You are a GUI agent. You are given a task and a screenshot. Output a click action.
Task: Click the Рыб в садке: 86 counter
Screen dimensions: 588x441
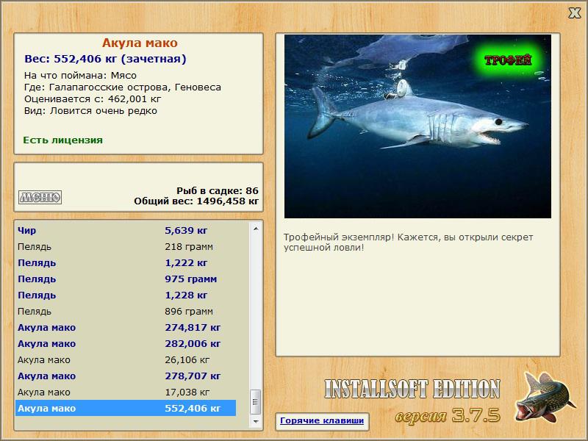[x=218, y=191]
